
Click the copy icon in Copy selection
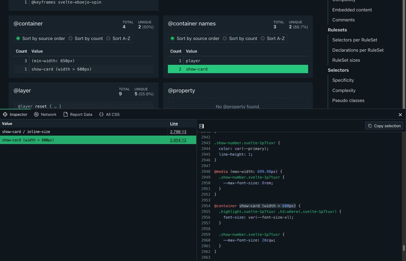coord(370,126)
